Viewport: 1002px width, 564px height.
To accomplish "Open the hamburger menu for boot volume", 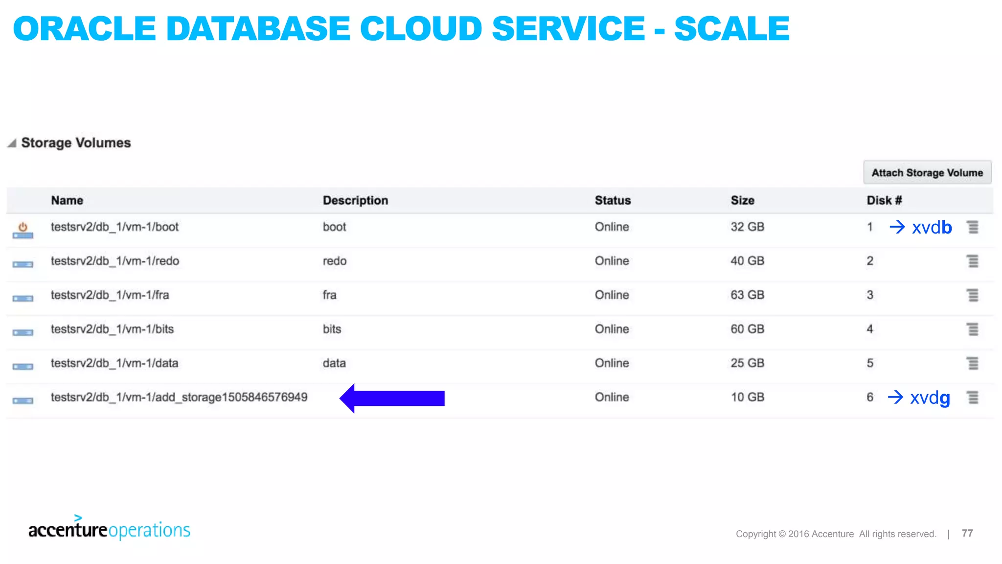I will click(x=973, y=227).
